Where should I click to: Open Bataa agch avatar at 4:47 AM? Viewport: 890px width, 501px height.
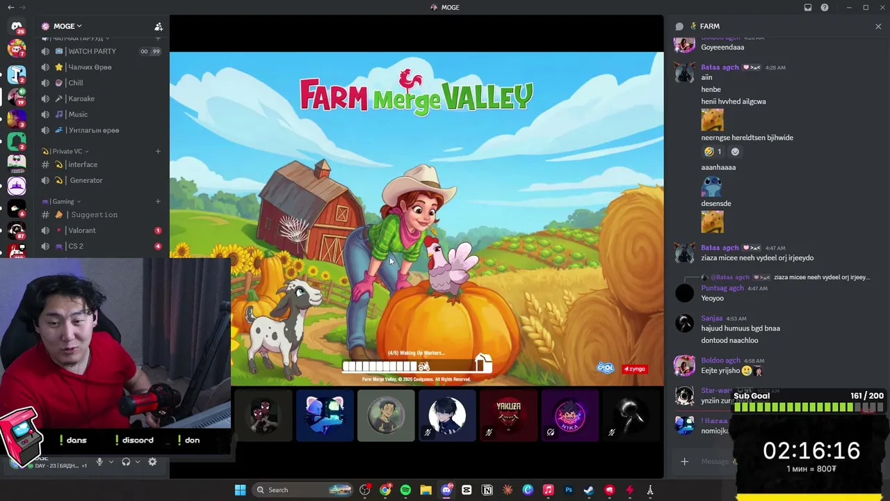(x=684, y=253)
